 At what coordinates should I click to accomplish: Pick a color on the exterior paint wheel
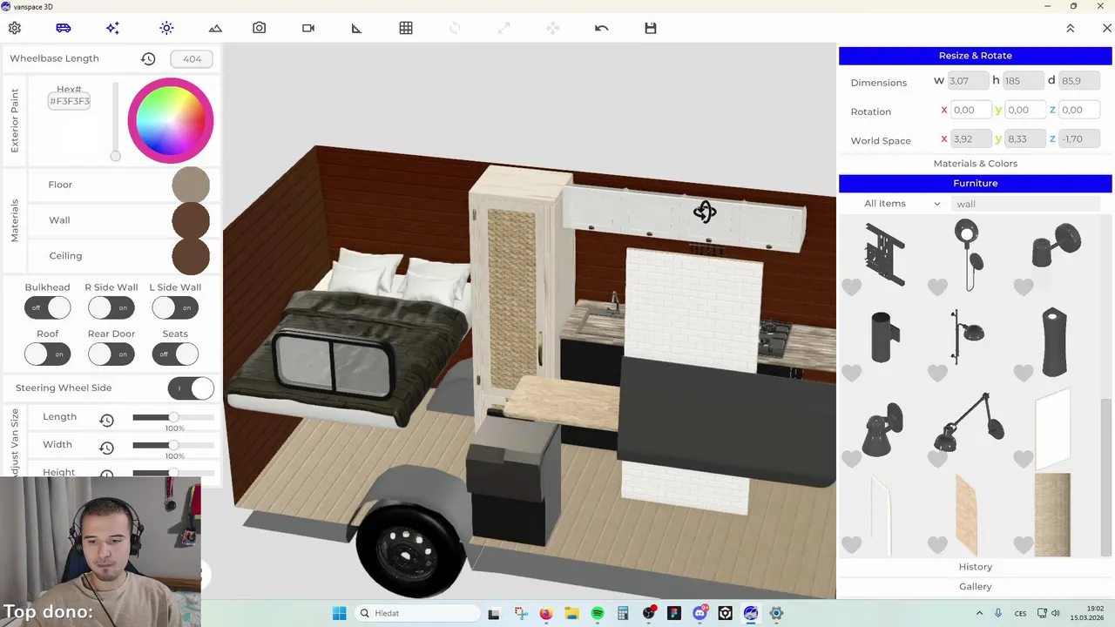coord(171,120)
